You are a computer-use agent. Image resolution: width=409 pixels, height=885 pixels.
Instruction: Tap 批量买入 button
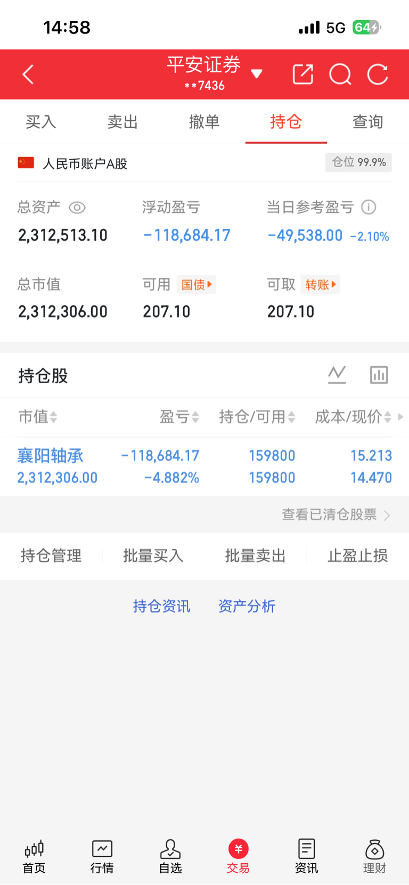tap(153, 556)
